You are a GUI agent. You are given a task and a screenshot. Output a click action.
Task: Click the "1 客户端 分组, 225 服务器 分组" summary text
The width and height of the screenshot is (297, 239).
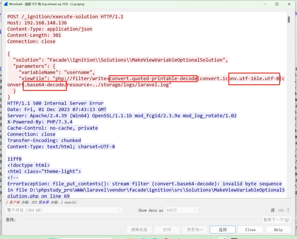tap(42, 202)
